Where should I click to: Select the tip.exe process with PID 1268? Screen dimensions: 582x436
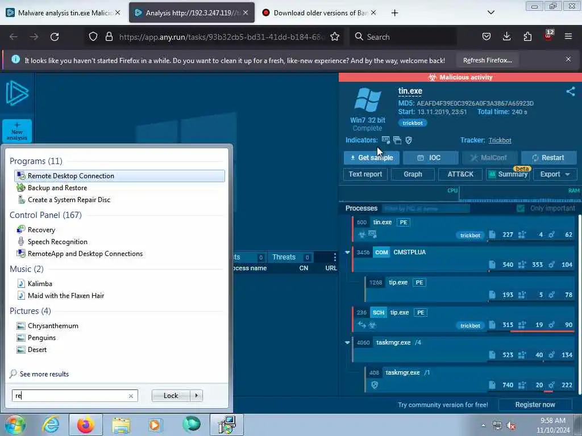pyautogui.click(x=469, y=288)
